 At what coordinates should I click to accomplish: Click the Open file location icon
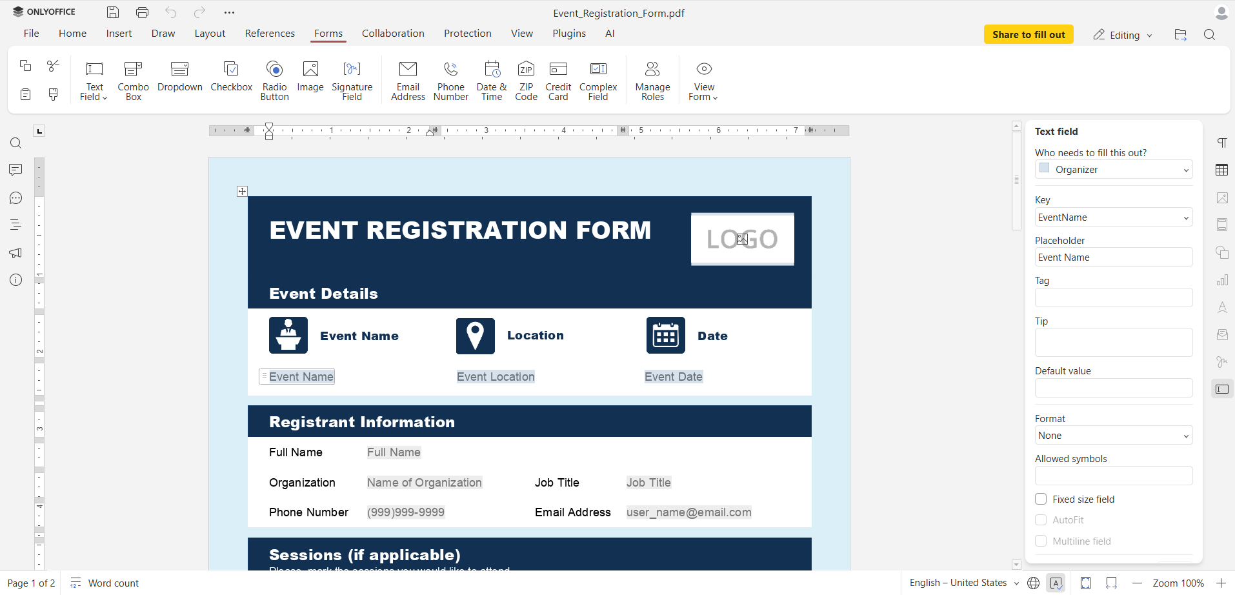1181,35
